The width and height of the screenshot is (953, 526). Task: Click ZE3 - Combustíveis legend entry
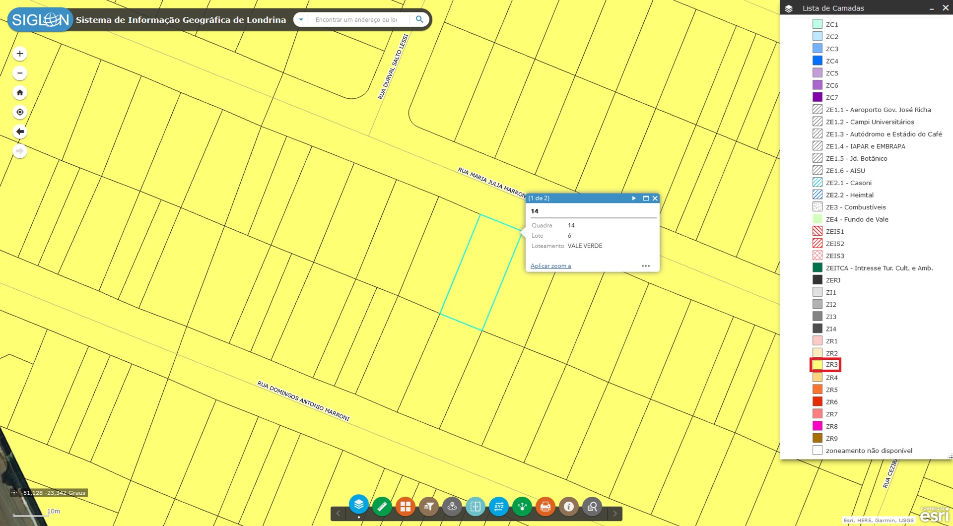pyautogui.click(x=855, y=207)
